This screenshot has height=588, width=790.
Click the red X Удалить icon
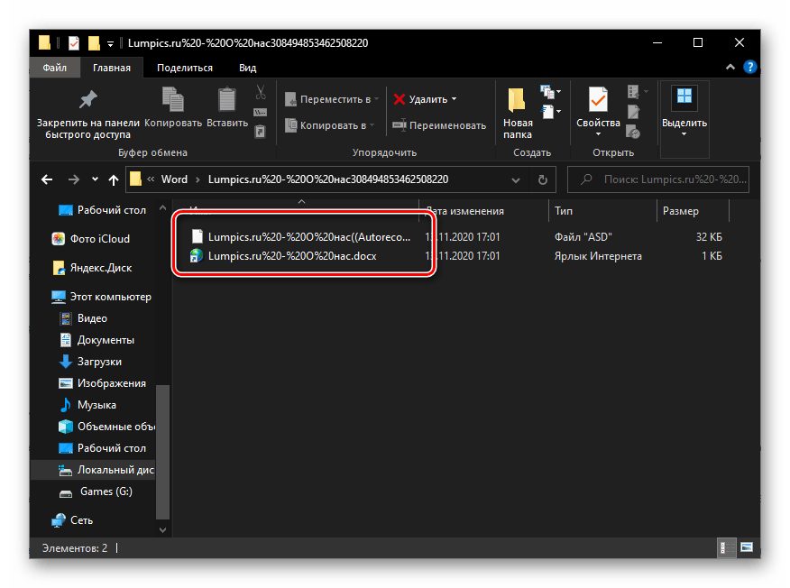pyautogui.click(x=400, y=99)
